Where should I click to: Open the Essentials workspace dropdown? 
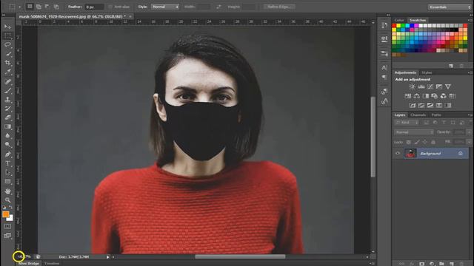click(450, 7)
